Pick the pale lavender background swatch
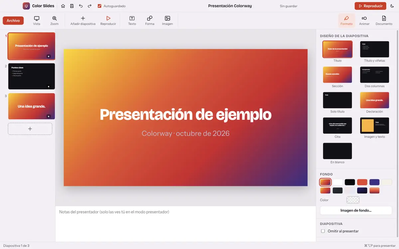399x249 pixels. click(350, 191)
